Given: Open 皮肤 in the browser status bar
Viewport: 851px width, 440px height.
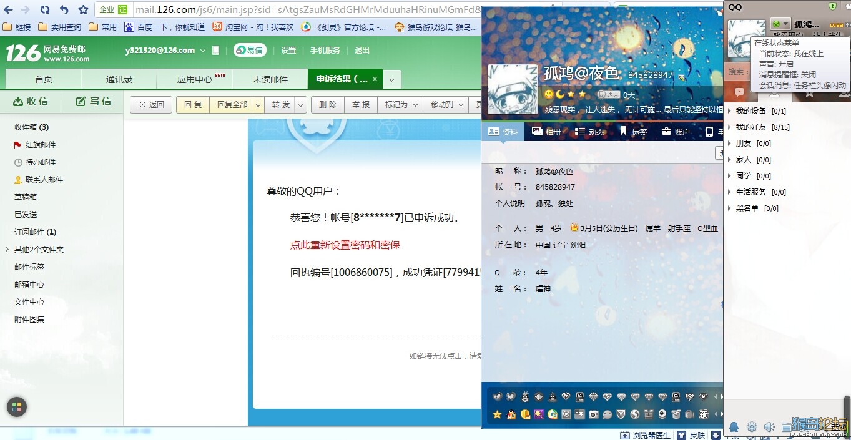Looking at the screenshot, I should point(692,435).
